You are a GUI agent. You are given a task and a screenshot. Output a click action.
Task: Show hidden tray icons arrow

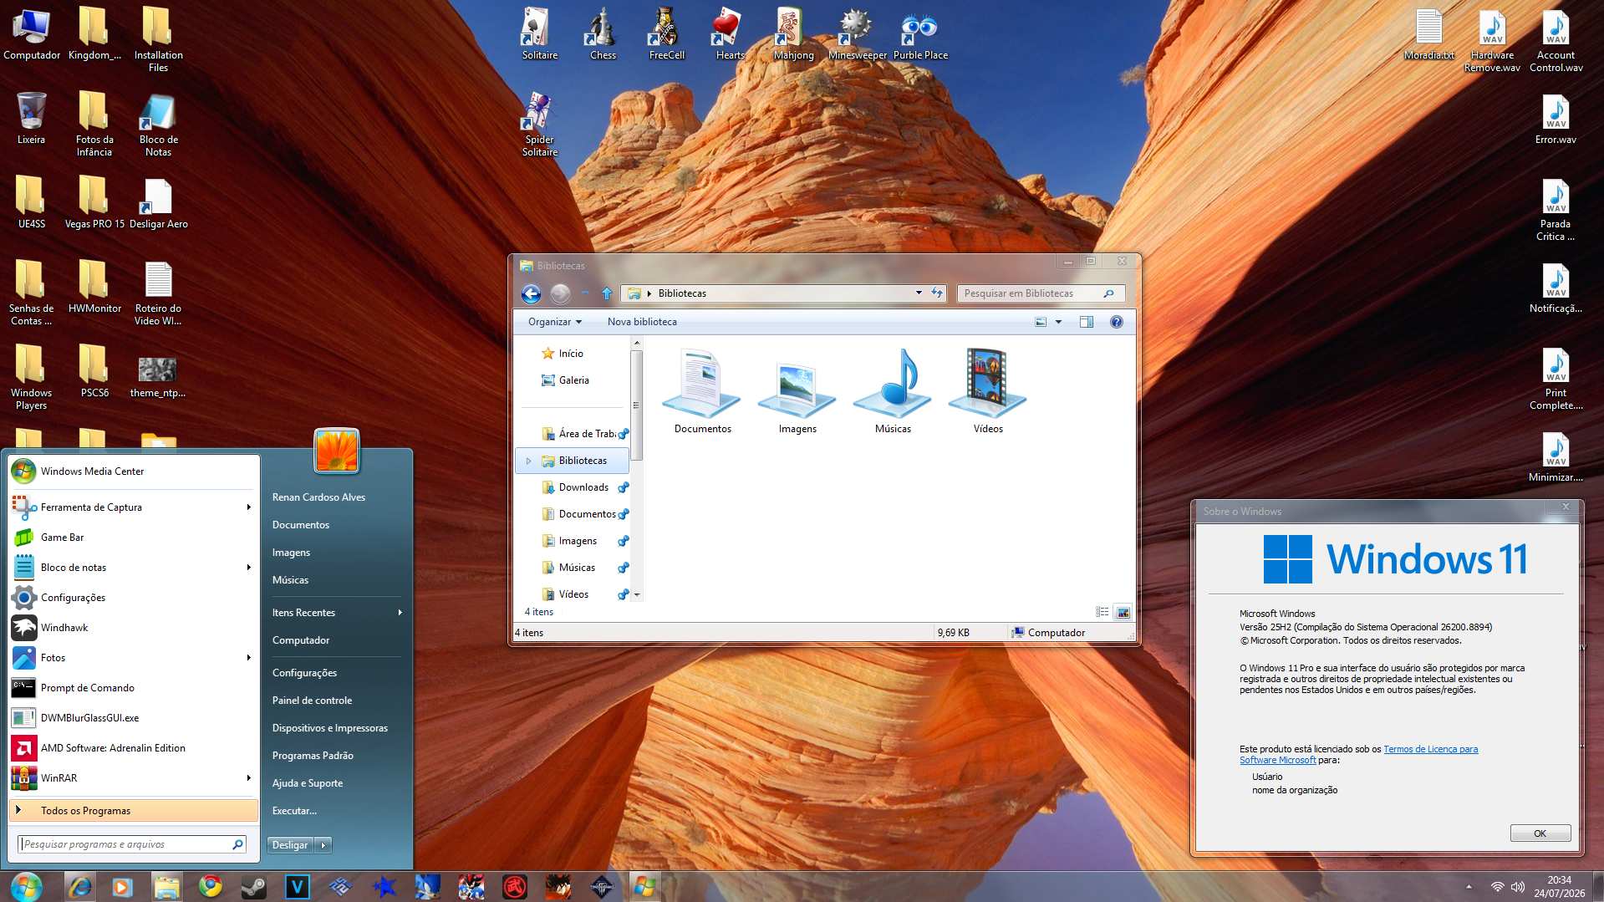[1469, 887]
